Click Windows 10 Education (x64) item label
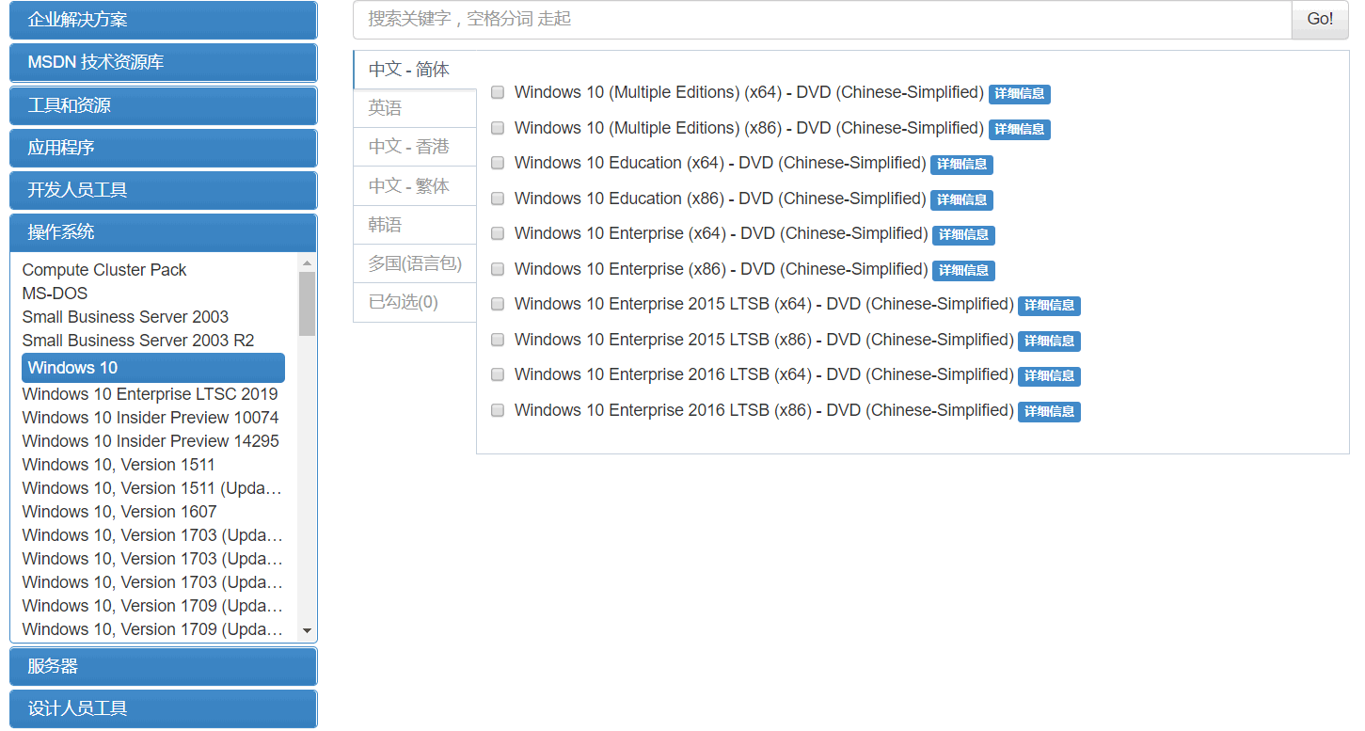1365x731 pixels. click(x=720, y=163)
